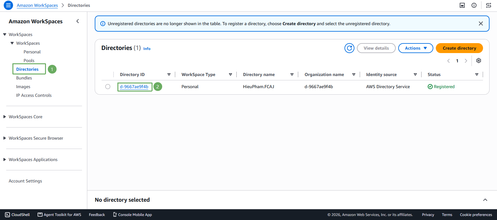Expand WorkSpaces Core section
Screen dimensions: 497x220
click(x=5, y=117)
